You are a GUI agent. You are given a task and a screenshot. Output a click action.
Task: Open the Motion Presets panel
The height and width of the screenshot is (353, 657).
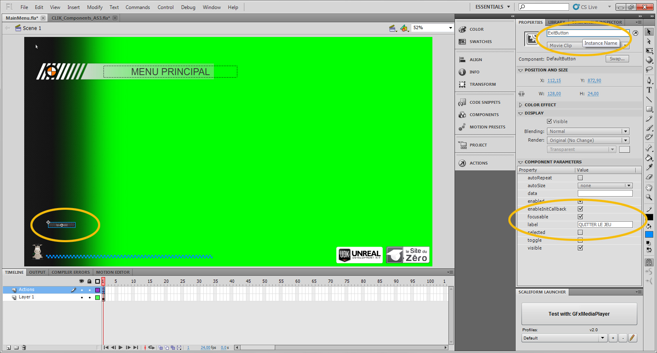[487, 127]
